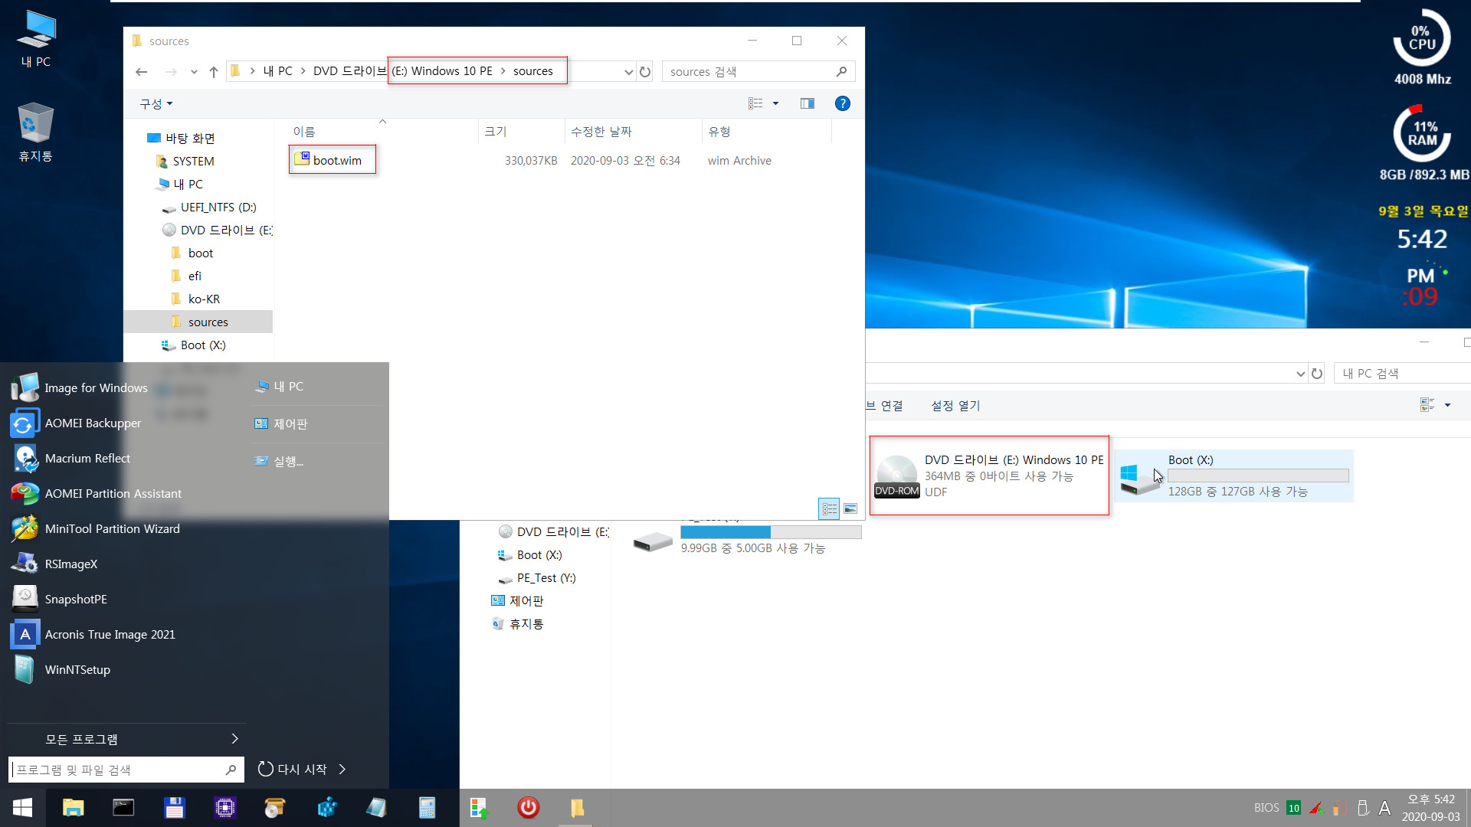Open 휴지통 recycle bin on desktop

click(x=36, y=132)
